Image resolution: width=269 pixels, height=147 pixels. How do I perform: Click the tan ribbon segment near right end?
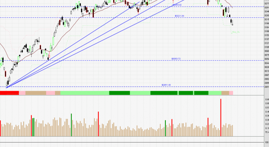pos(225,93)
